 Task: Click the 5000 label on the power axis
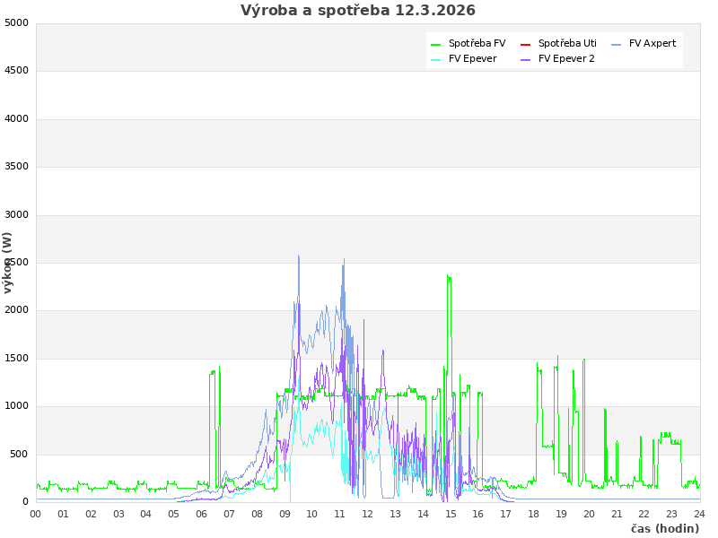[x=17, y=22]
